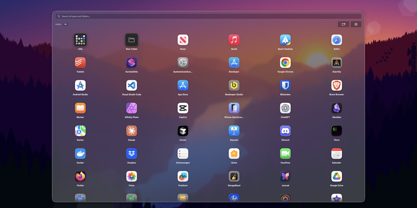The height and width of the screenshot is (208, 417).
Task: Launch Beekeeper Studio
Action: (x=234, y=85)
